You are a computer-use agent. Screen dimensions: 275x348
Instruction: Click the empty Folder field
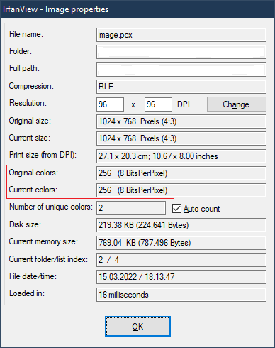tap(181, 52)
